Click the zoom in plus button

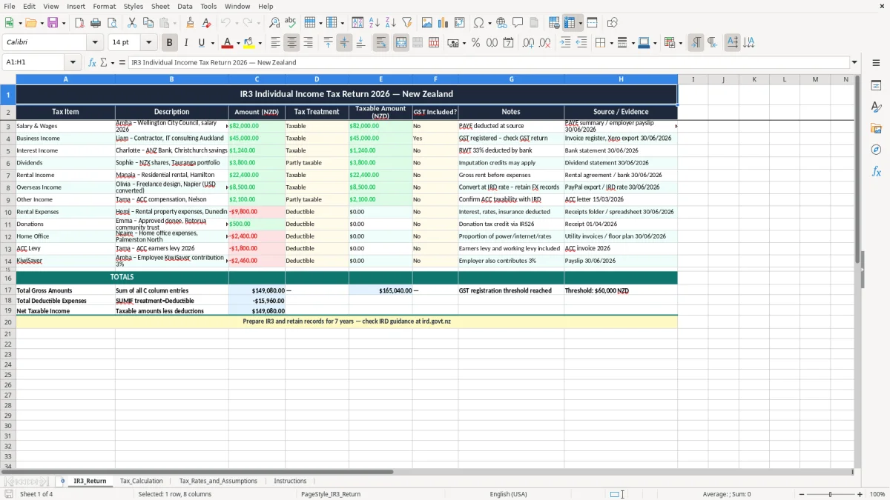[860, 494]
